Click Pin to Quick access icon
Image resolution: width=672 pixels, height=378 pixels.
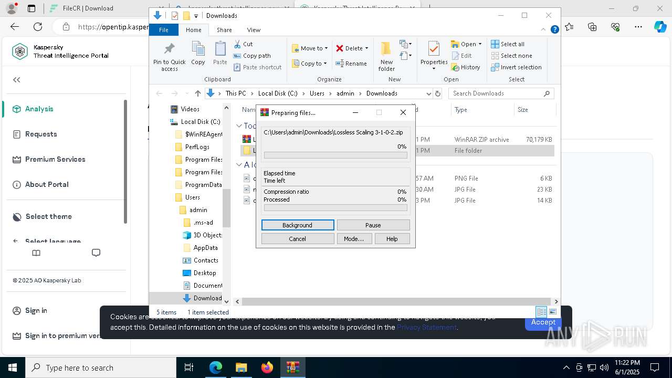[x=169, y=56]
